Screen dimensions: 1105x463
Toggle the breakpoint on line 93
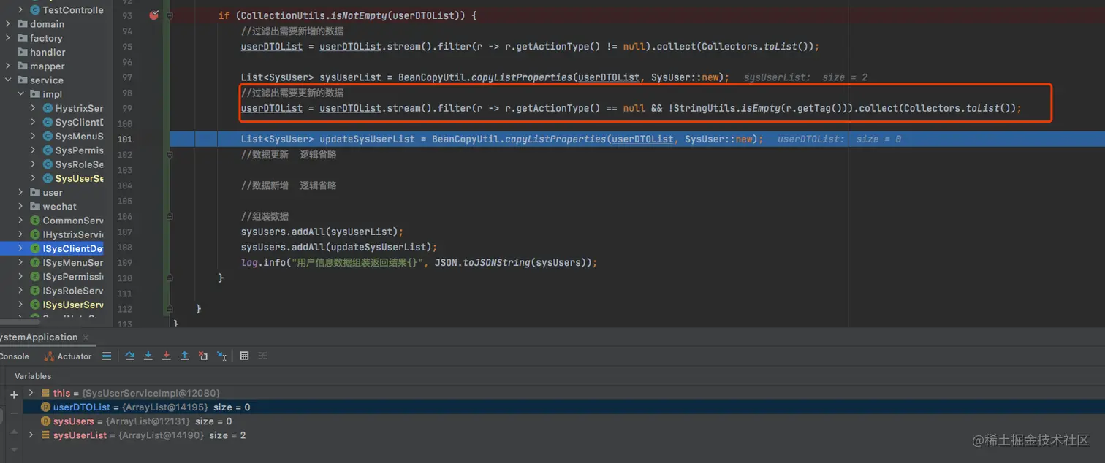click(153, 15)
